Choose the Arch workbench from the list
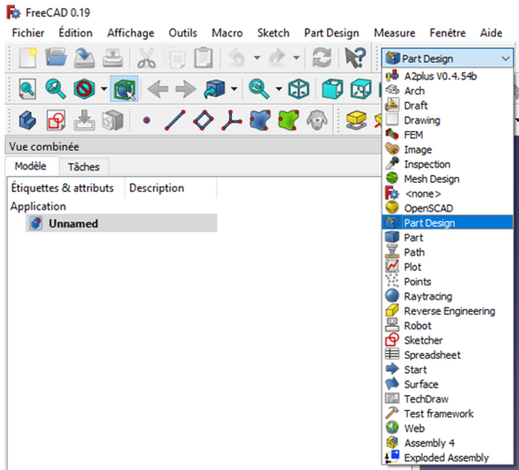Image resolution: width=519 pixels, height=470 pixels. pos(448,91)
